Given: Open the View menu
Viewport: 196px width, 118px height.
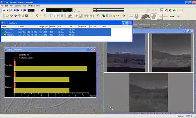Looking at the screenshot, I should 11,6.
